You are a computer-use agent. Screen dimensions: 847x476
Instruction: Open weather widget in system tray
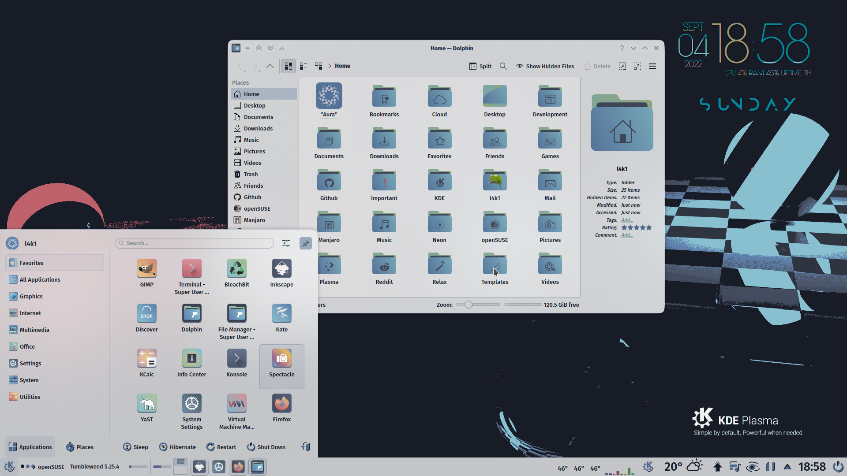tap(684, 467)
